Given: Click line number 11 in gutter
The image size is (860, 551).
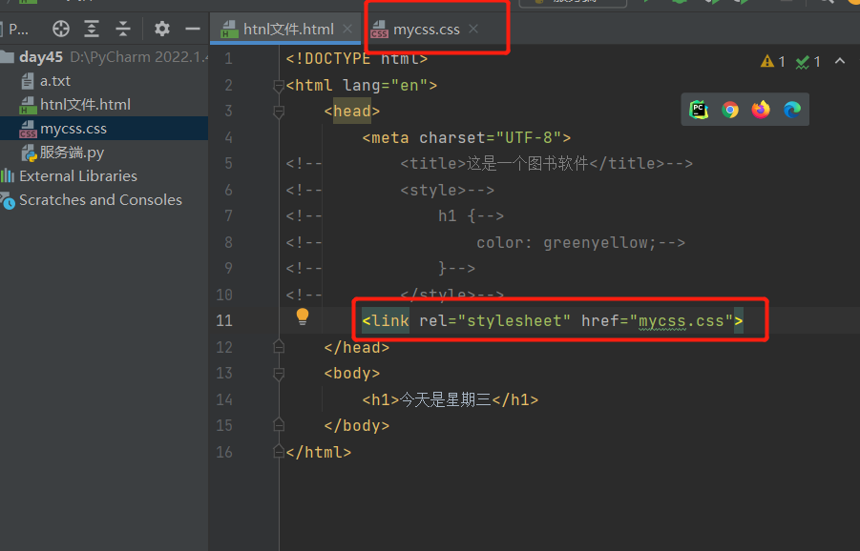Looking at the screenshot, I should (x=224, y=321).
